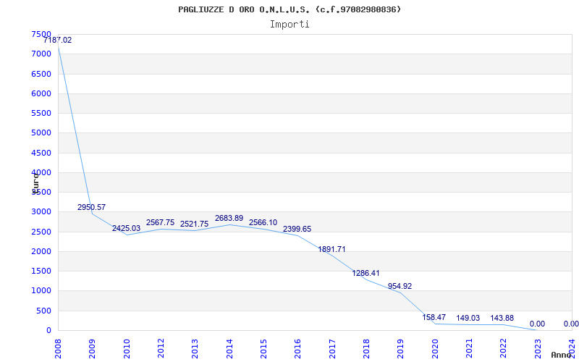This screenshot has width=579, height=362.
Task: Click the 5500 y-axis tick label
Action: pos(41,114)
